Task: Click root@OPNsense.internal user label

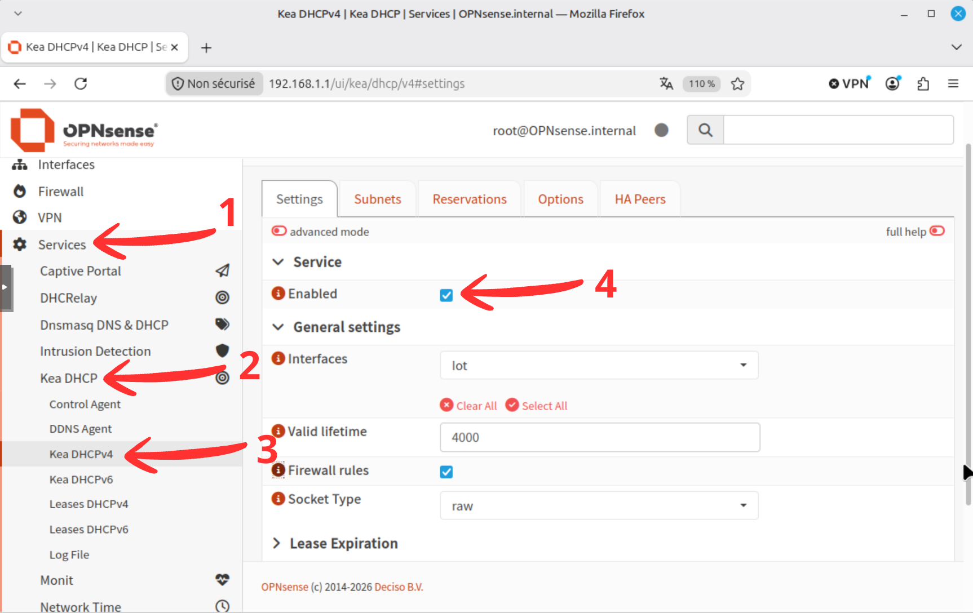Action: point(564,131)
